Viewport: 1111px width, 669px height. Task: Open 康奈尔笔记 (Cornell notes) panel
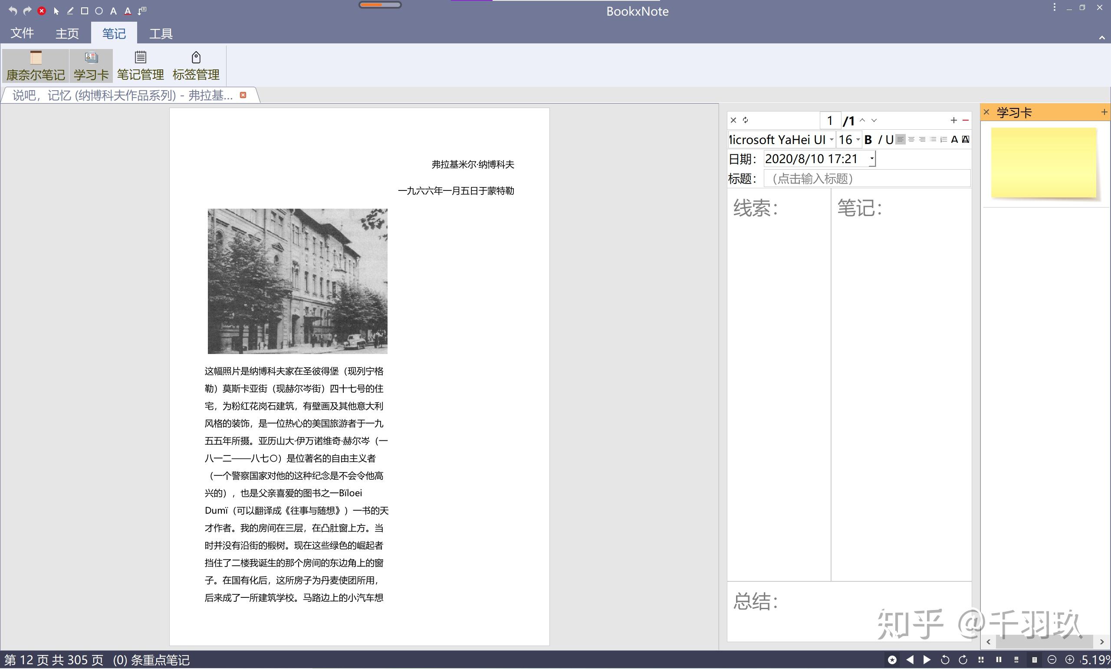[35, 65]
